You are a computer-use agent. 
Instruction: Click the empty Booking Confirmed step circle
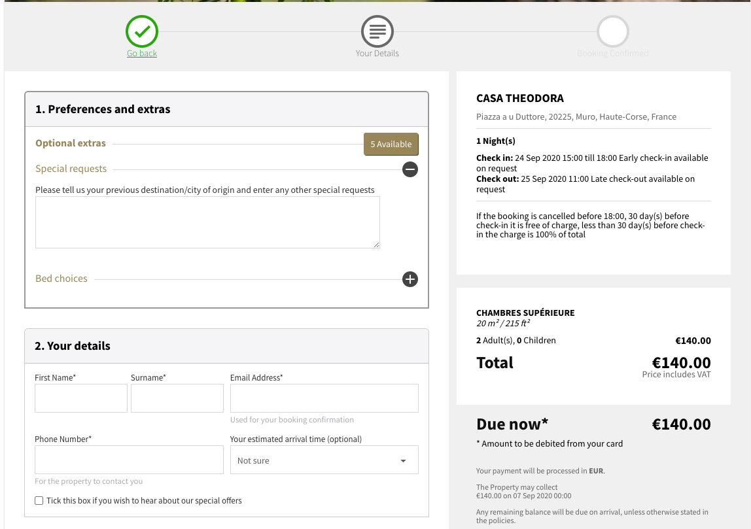pos(612,31)
